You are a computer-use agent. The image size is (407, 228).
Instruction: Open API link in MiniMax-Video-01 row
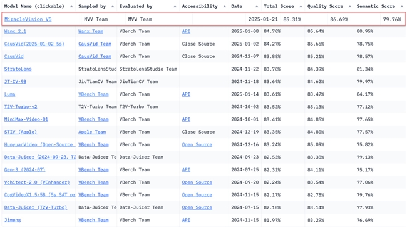[186, 119]
